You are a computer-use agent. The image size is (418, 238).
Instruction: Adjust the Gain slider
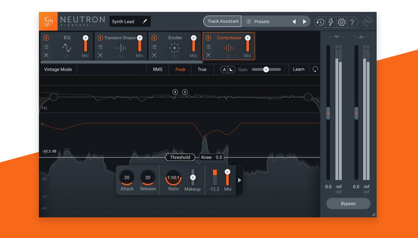(x=266, y=70)
